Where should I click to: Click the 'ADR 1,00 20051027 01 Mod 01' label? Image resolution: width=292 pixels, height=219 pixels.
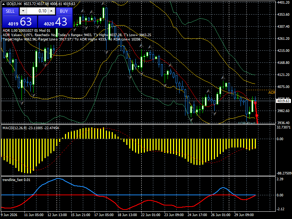click(26, 31)
